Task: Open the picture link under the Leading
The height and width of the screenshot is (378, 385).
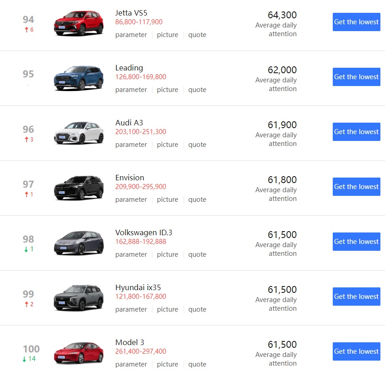Action: (167, 90)
